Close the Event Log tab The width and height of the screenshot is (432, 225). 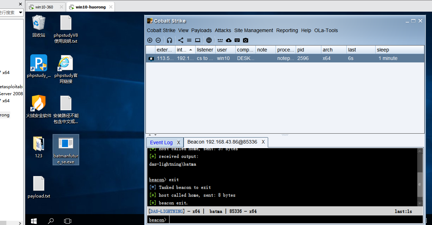pyautogui.click(x=179, y=142)
